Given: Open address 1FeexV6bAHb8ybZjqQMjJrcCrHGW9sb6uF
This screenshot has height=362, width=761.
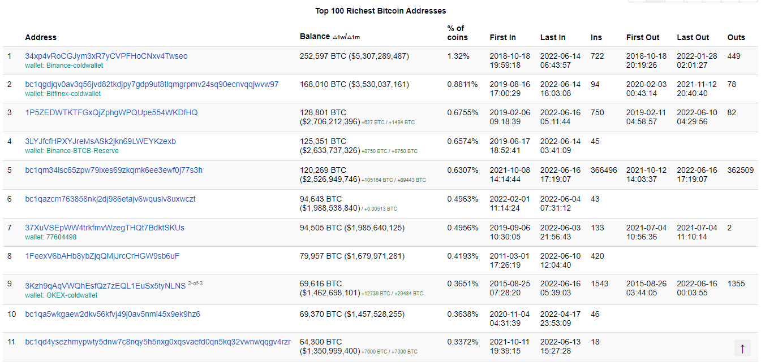Looking at the screenshot, I should point(102,256).
